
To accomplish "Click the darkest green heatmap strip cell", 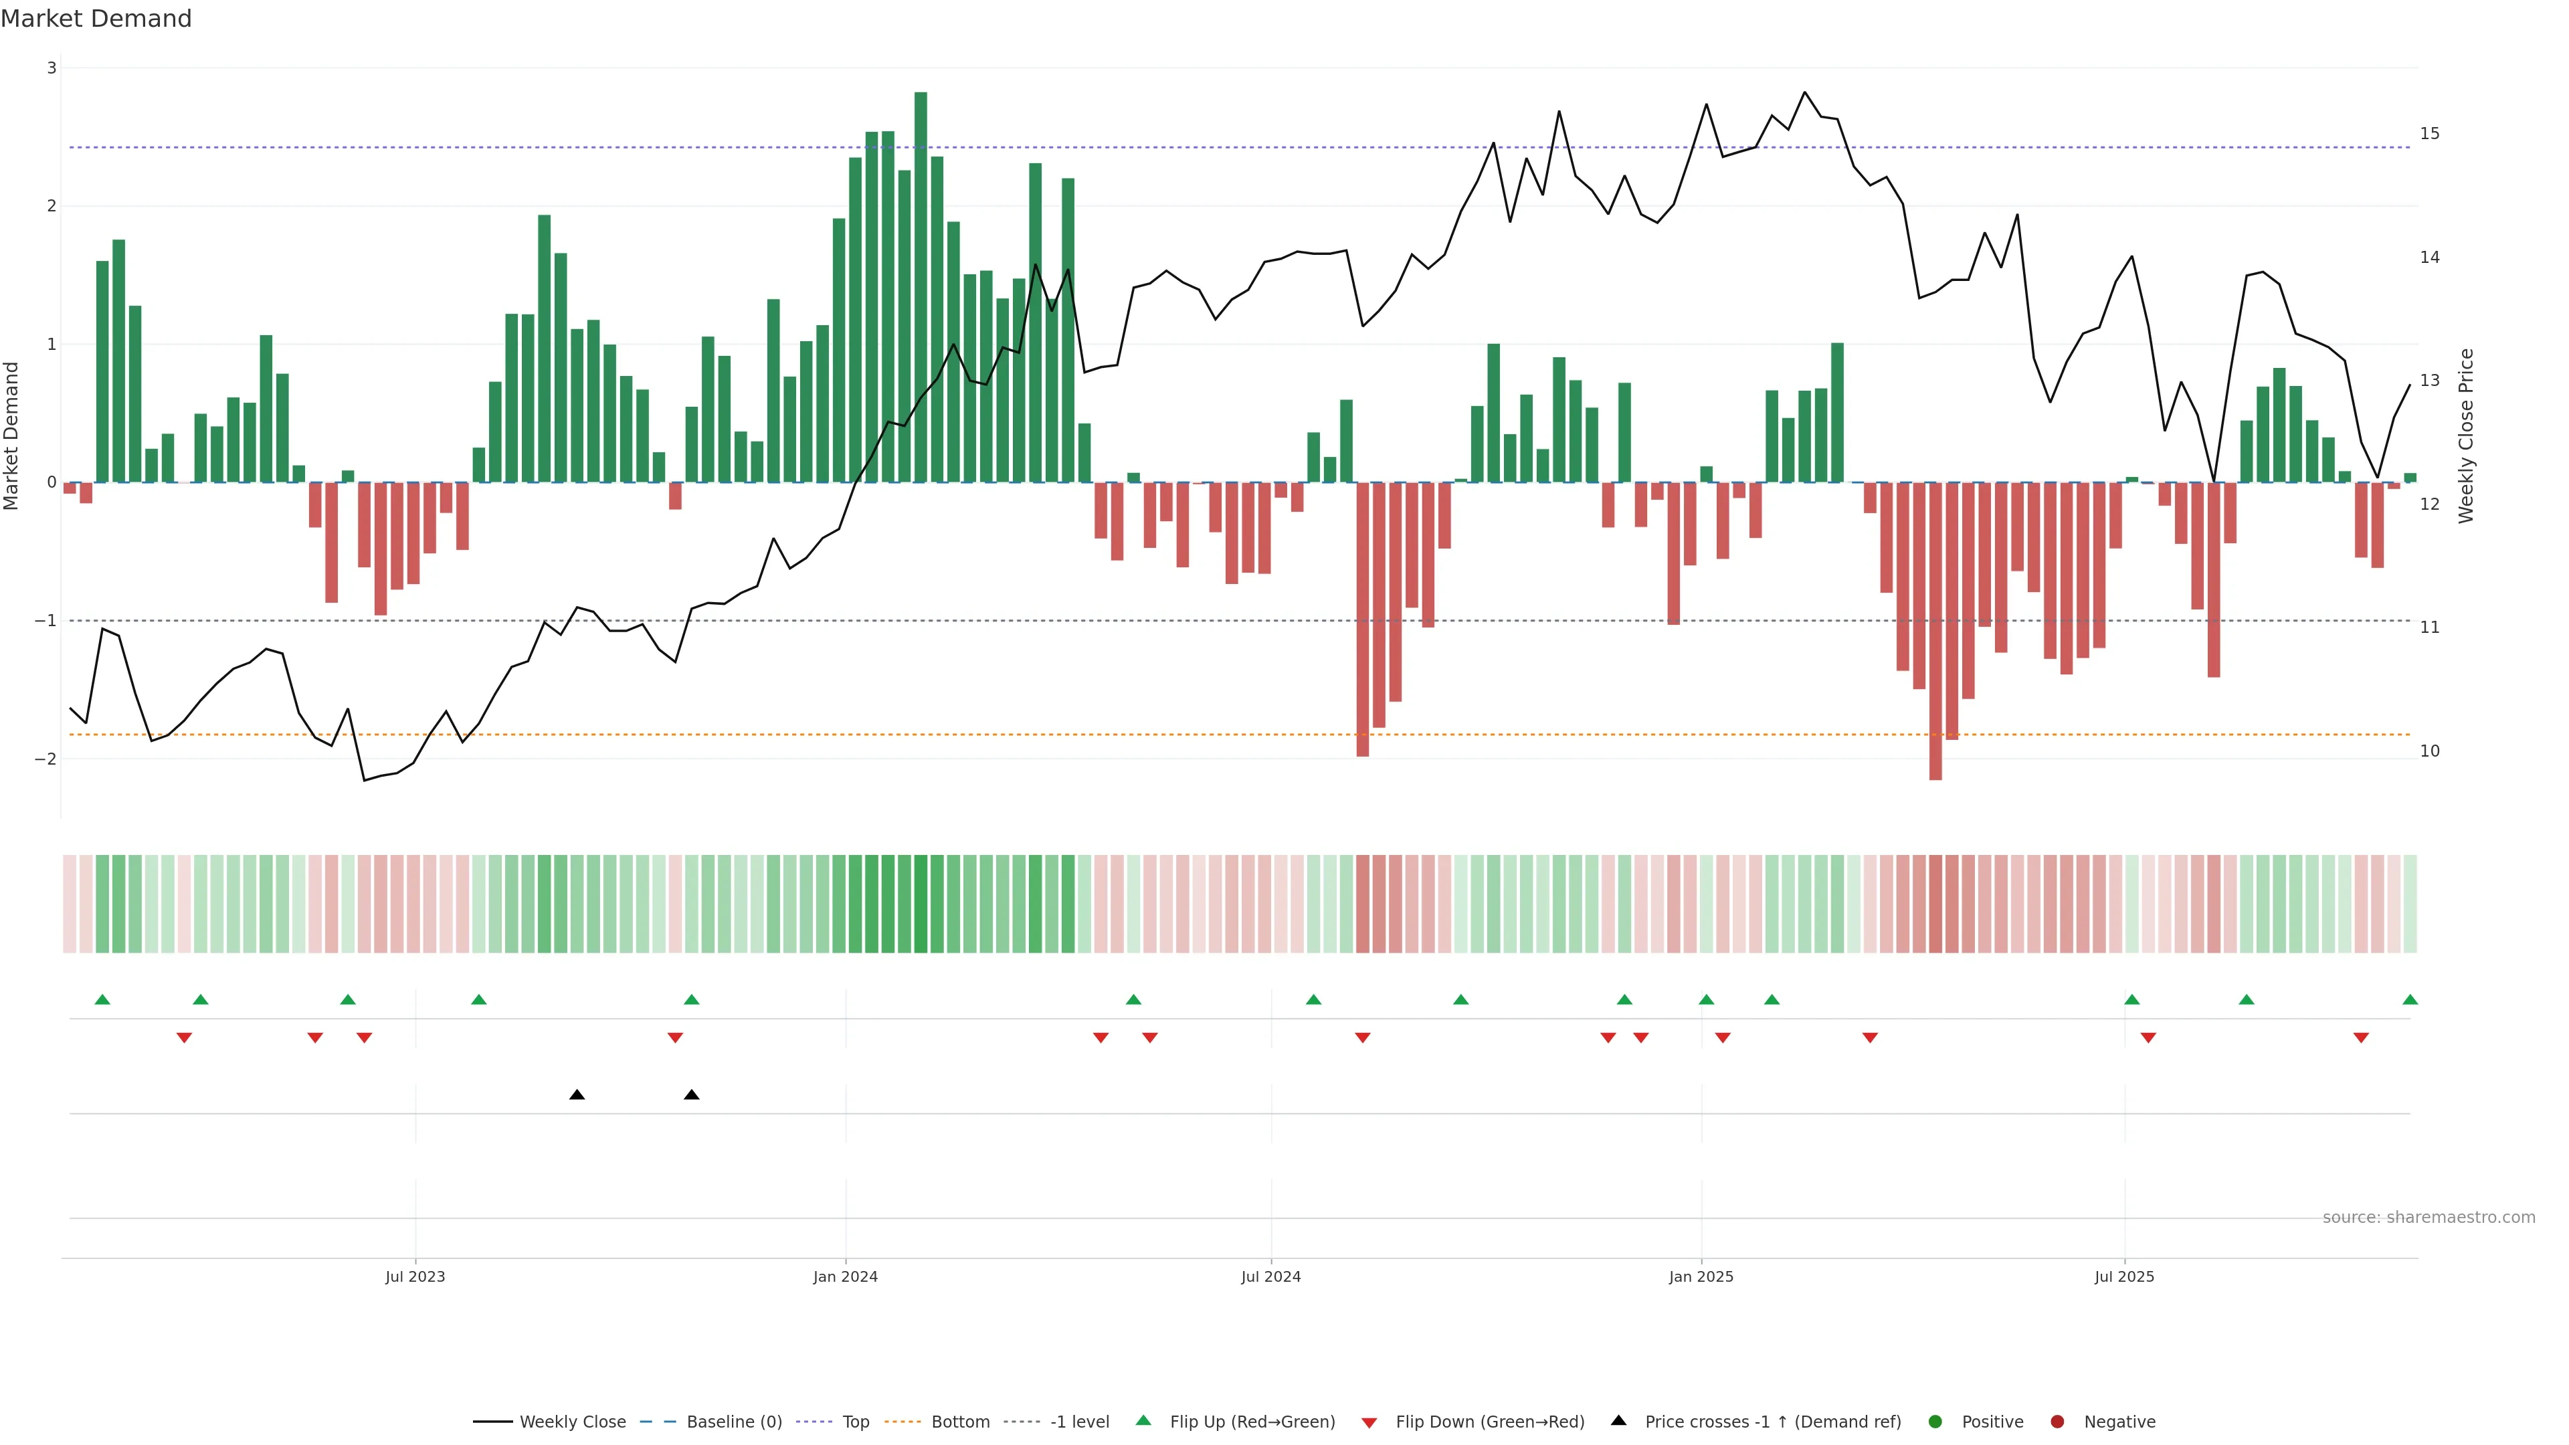I will (921, 904).
